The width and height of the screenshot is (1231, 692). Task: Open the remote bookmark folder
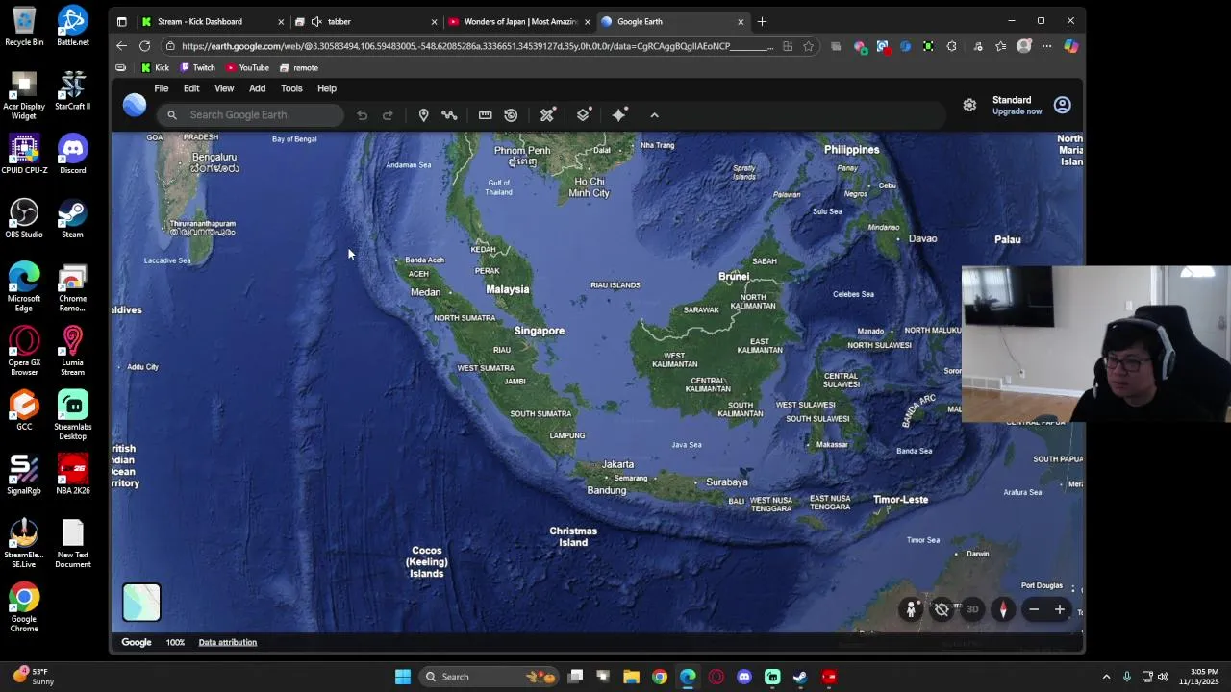[298, 68]
